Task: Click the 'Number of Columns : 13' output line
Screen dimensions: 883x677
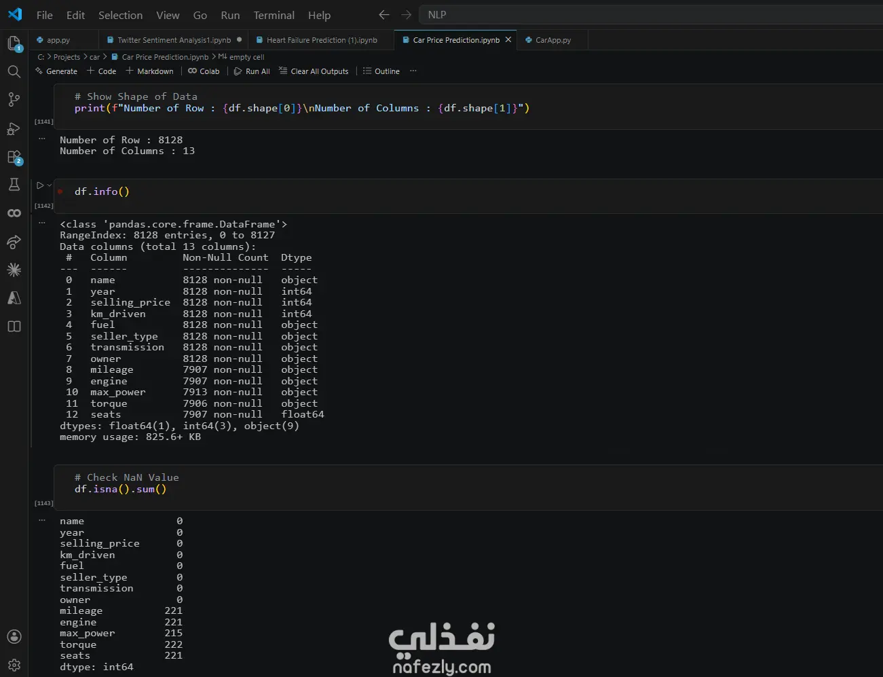Action: 128,151
